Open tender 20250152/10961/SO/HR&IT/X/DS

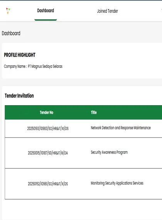[48, 184]
